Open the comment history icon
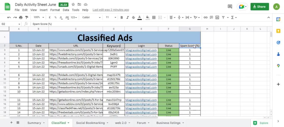284x127 pixels. coord(230,7)
